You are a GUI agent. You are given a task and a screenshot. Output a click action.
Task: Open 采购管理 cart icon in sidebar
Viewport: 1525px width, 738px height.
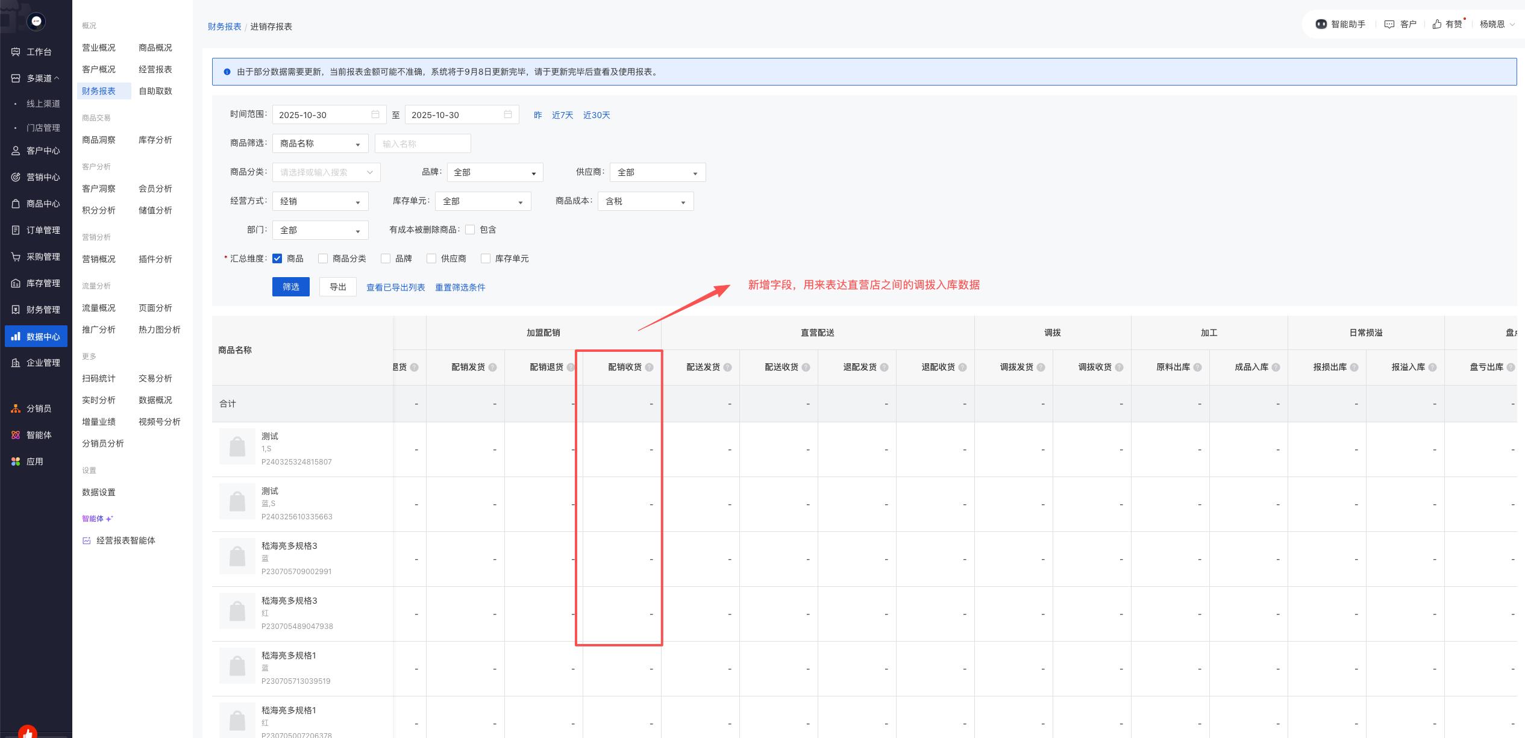pyautogui.click(x=16, y=257)
